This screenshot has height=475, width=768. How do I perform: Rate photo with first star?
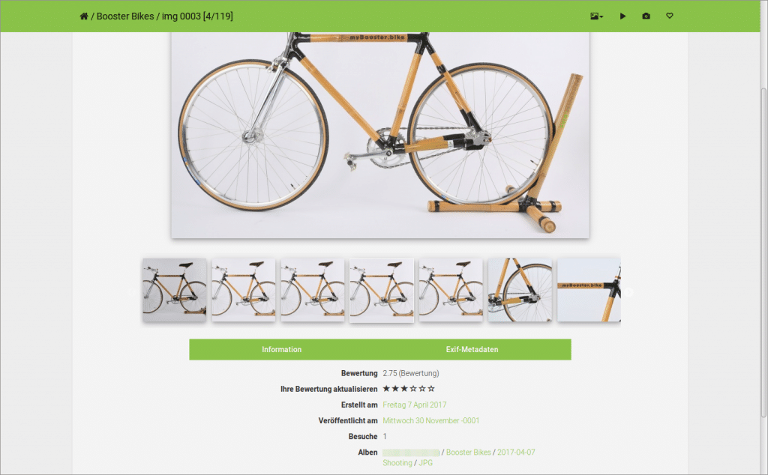[386, 388]
